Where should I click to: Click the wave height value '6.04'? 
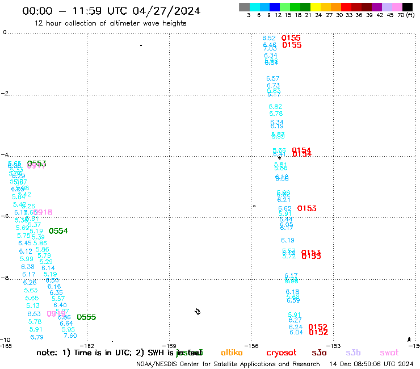296,332
